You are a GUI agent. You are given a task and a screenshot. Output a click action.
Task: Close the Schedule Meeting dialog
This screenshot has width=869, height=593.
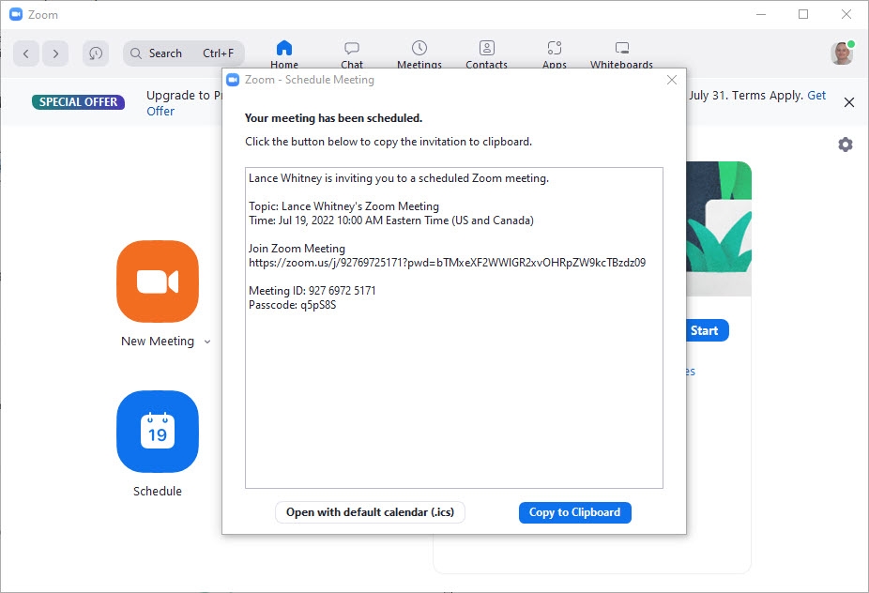click(672, 80)
